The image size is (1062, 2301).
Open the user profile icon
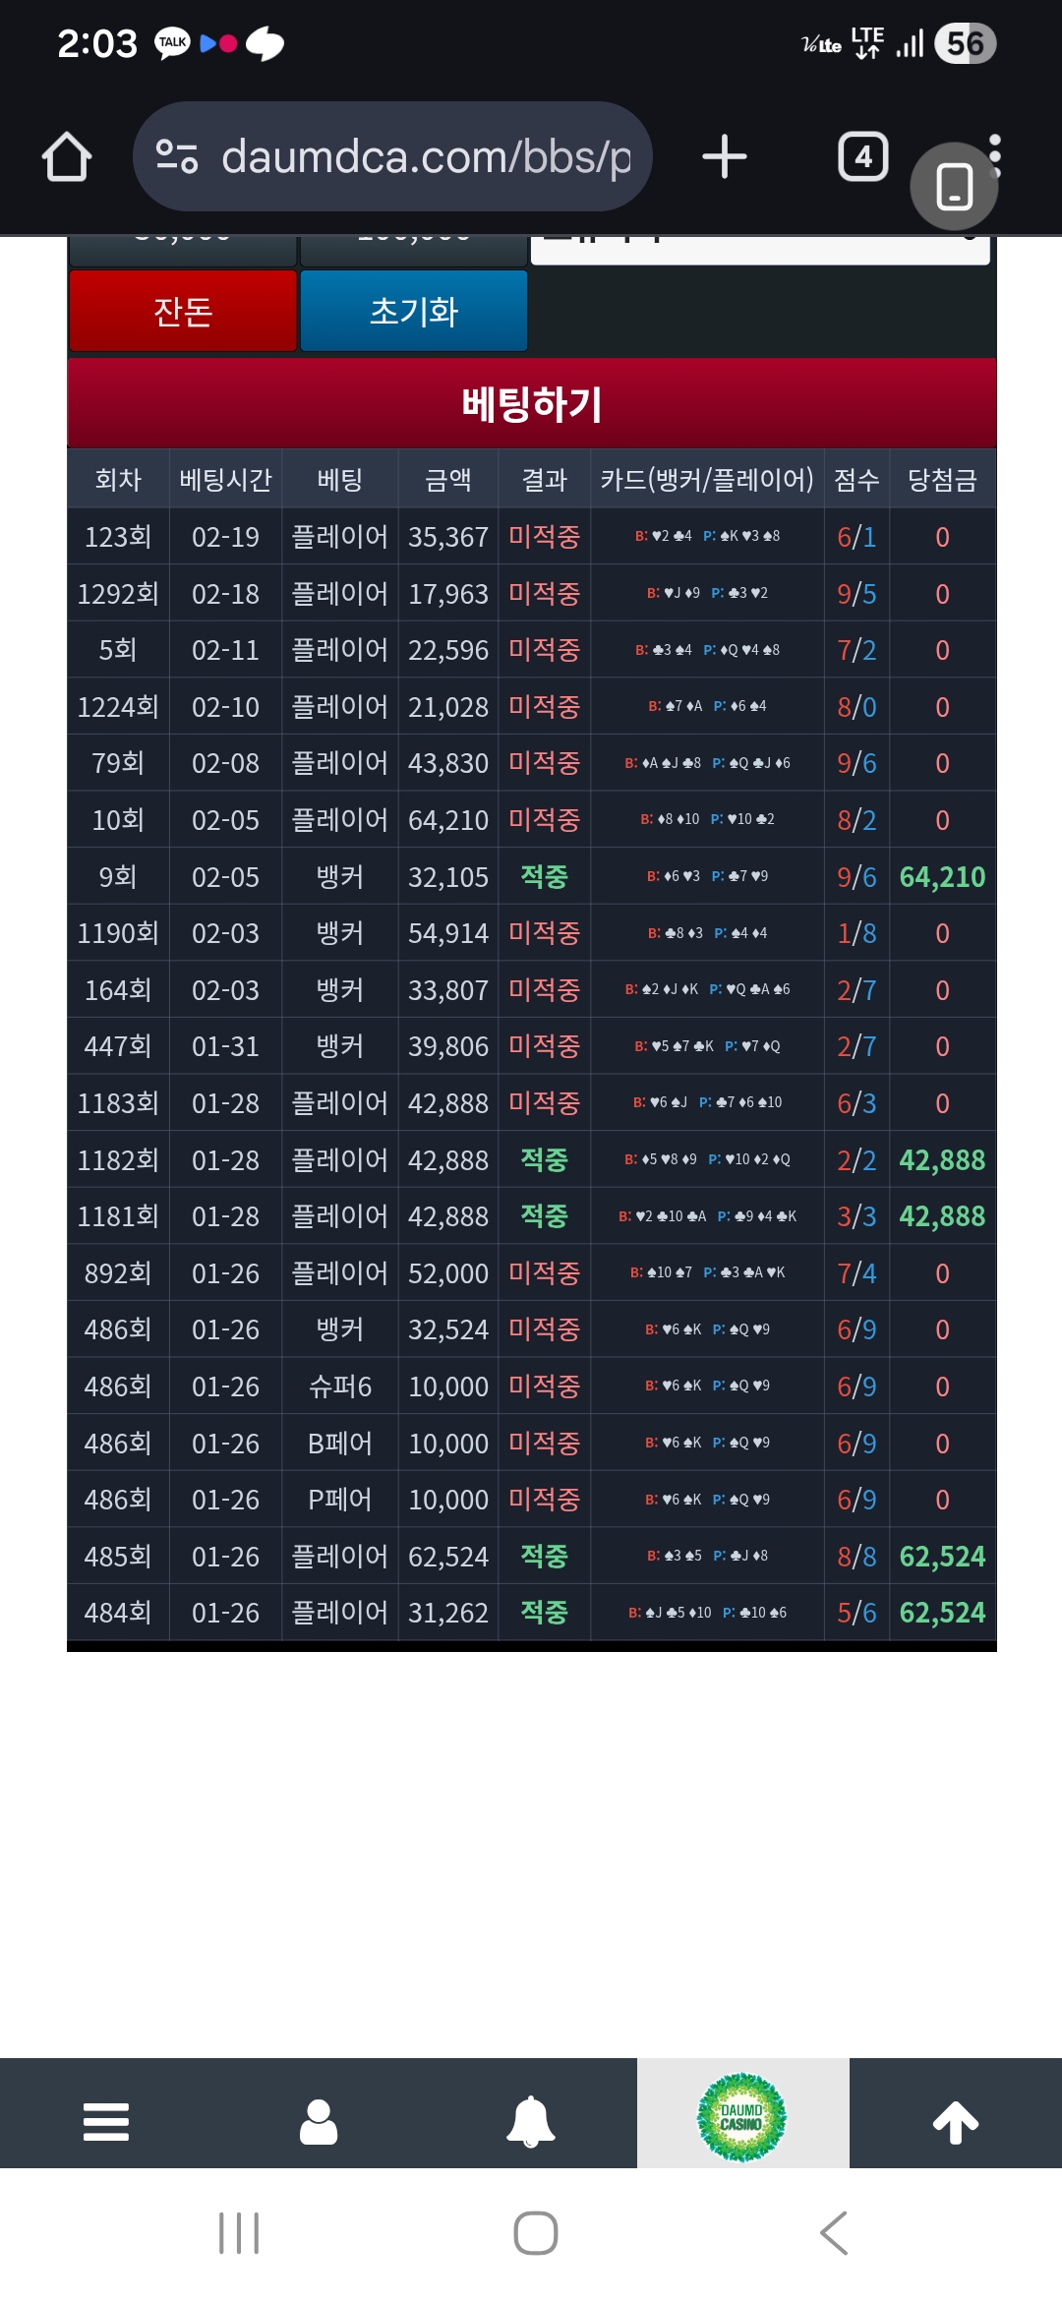pyautogui.click(x=319, y=2121)
